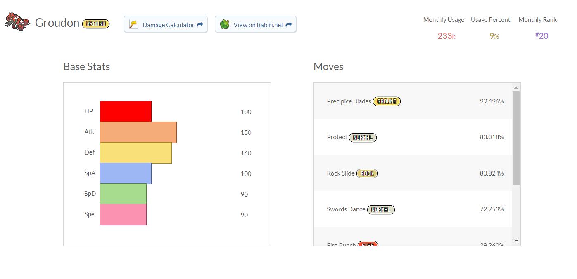Screen dimensions: 577x279
Task: Click the Normal badge next to Swords Dance
Action: coord(381,209)
